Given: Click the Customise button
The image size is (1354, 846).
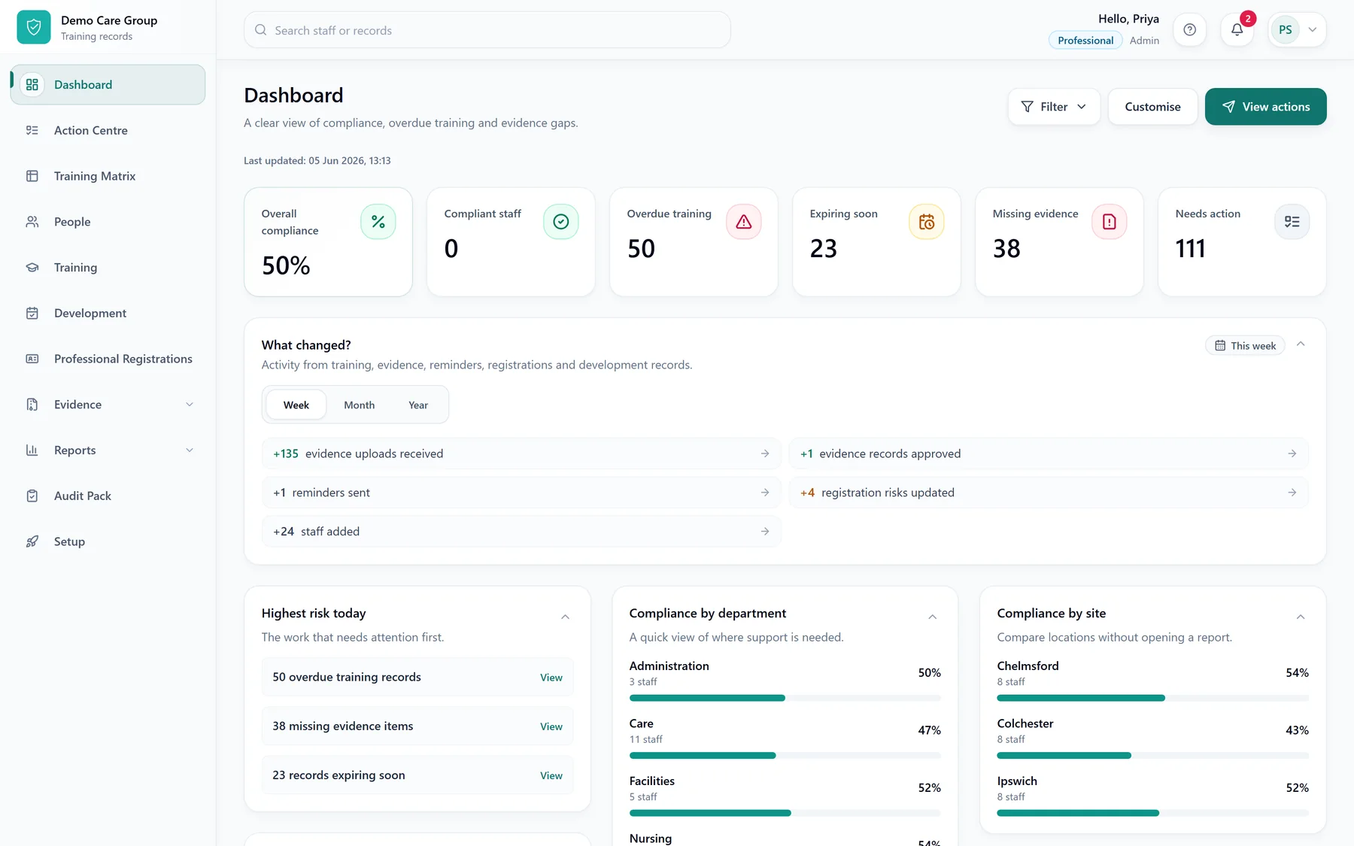Looking at the screenshot, I should tap(1152, 107).
